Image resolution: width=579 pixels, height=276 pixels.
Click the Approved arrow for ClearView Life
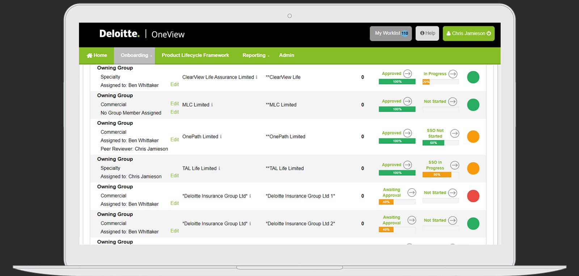408,74
